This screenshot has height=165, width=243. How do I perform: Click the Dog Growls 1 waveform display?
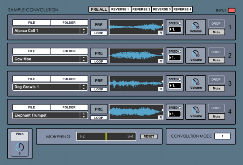136,83
